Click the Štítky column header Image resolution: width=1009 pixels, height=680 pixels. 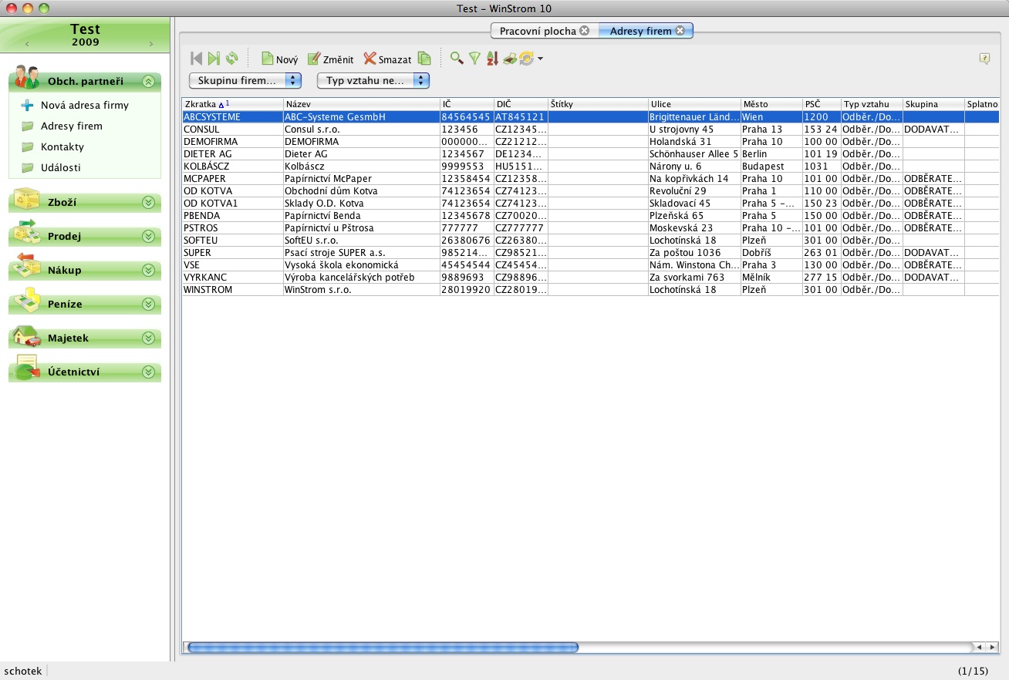[x=598, y=104]
